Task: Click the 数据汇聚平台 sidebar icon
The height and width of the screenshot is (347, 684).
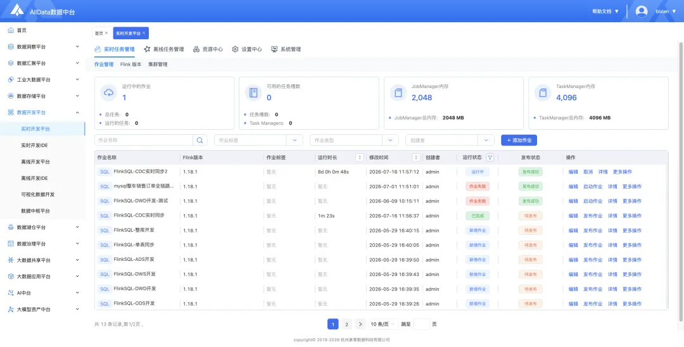Action: [11, 63]
